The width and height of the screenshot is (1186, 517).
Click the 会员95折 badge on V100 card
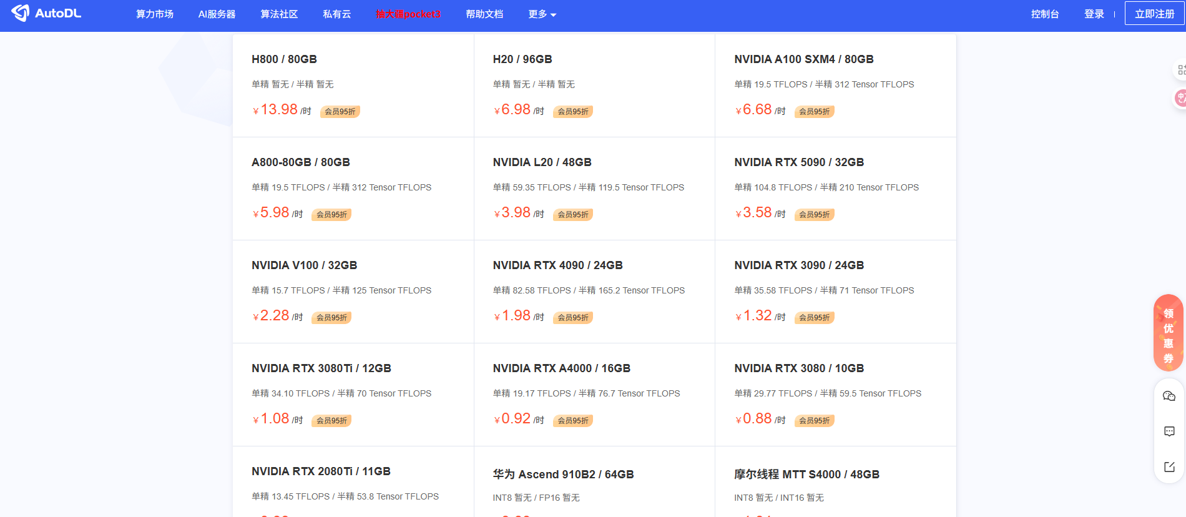click(x=331, y=318)
